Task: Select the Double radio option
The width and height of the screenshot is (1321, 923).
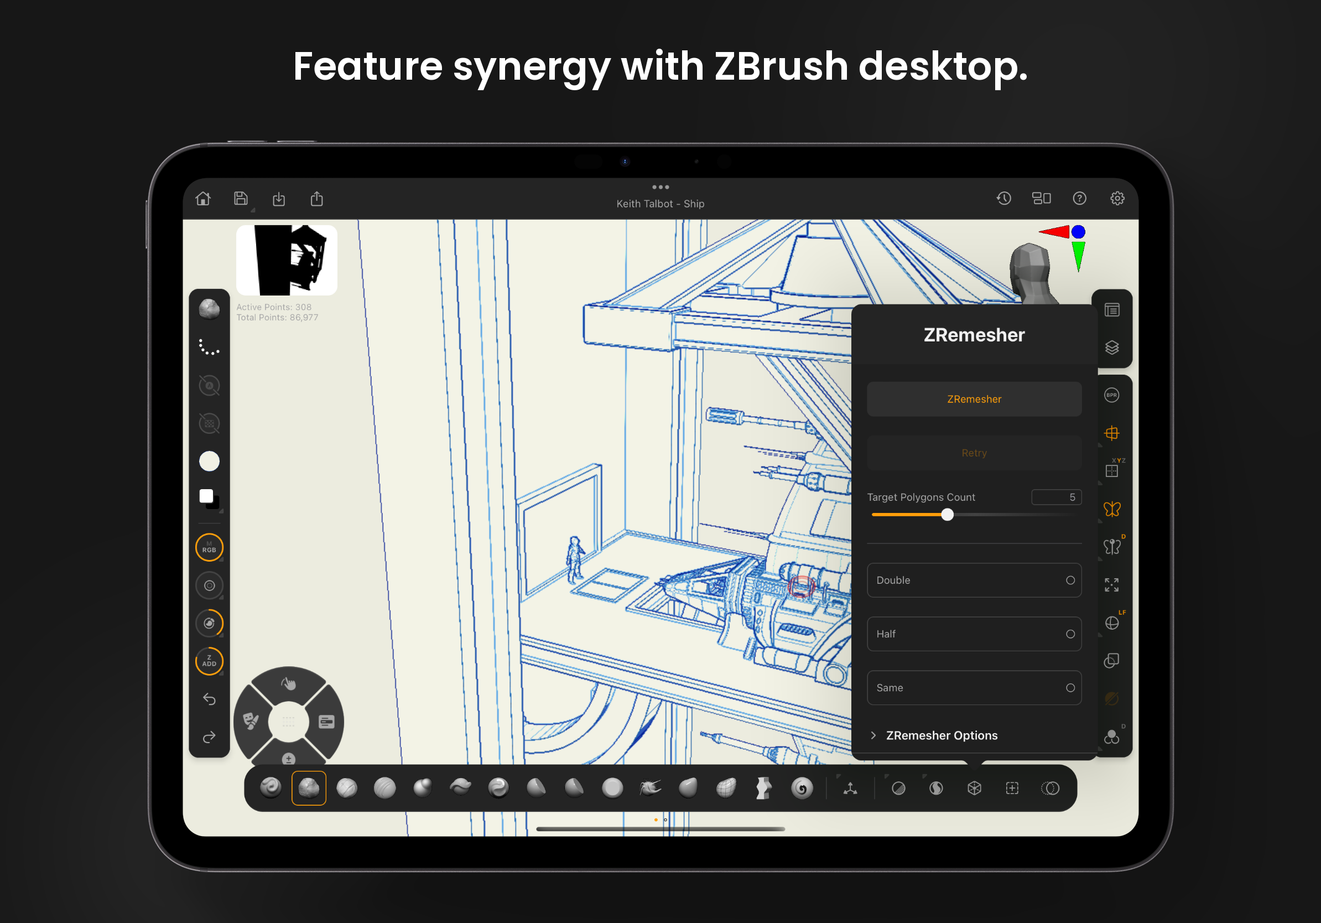Action: tap(974, 580)
